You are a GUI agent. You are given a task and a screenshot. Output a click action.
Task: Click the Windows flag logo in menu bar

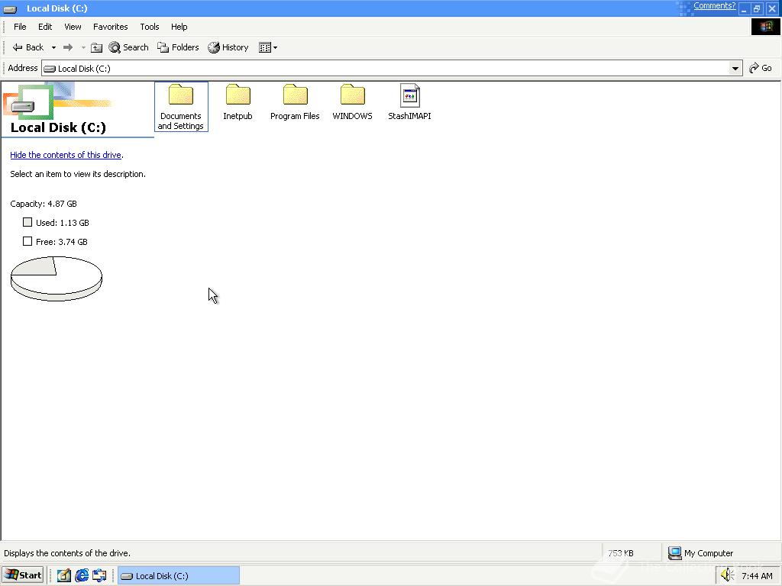point(765,27)
